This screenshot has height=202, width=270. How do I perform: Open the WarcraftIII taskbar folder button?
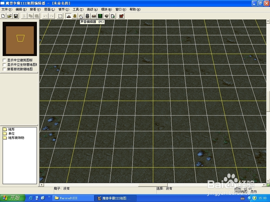coord(73,198)
